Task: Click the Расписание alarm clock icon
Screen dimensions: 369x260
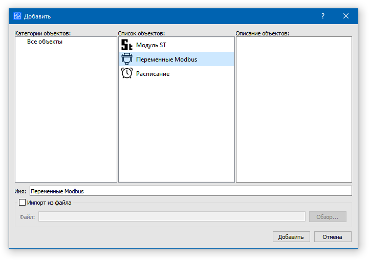Action: pyautogui.click(x=126, y=73)
